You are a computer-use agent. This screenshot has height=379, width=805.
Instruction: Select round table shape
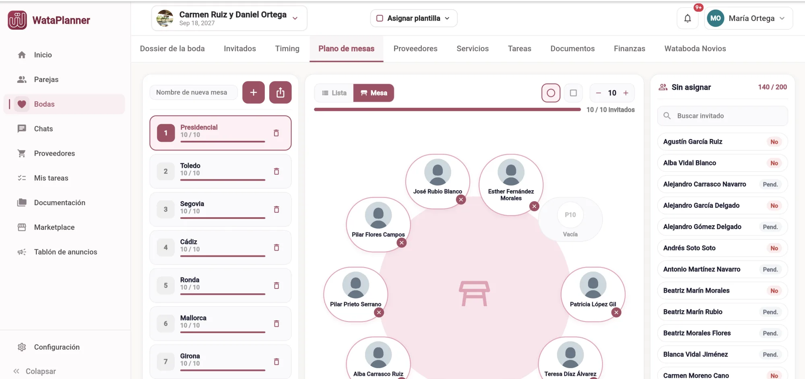pos(551,93)
